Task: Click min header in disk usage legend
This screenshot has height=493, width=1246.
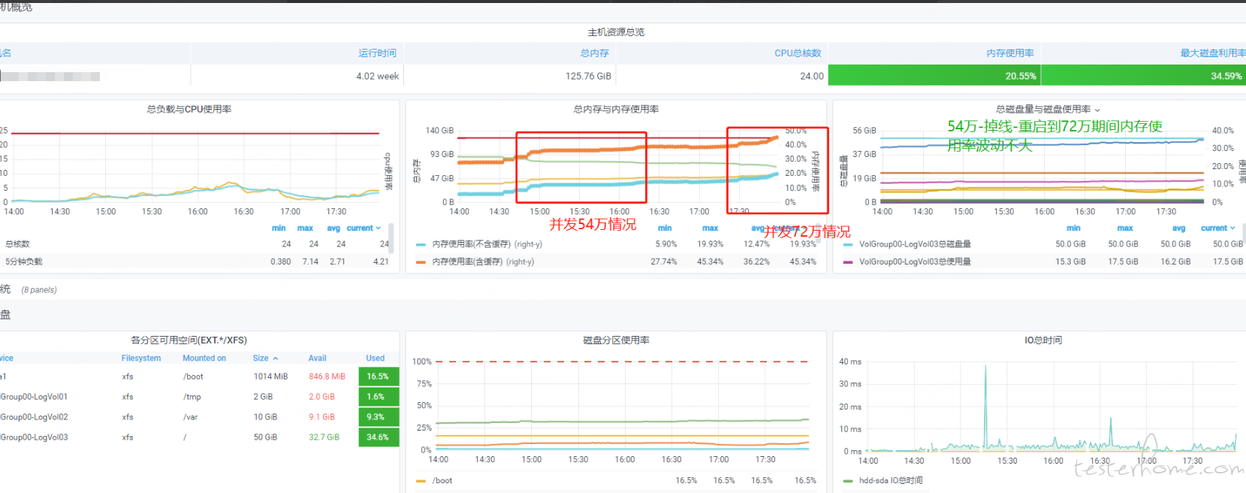Action: [x=1073, y=228]
